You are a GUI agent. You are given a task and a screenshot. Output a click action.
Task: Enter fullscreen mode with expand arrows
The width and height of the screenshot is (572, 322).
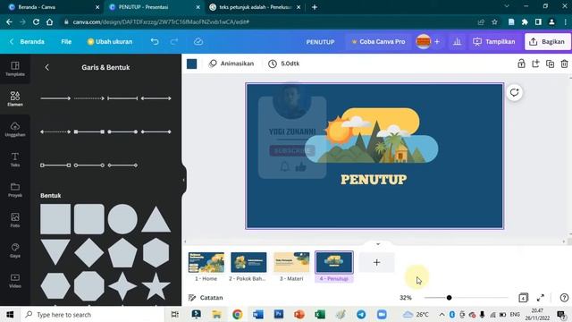[541, 298]
